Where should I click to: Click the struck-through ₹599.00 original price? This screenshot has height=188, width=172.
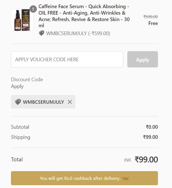pyautogui.click(x=151, y=17)
